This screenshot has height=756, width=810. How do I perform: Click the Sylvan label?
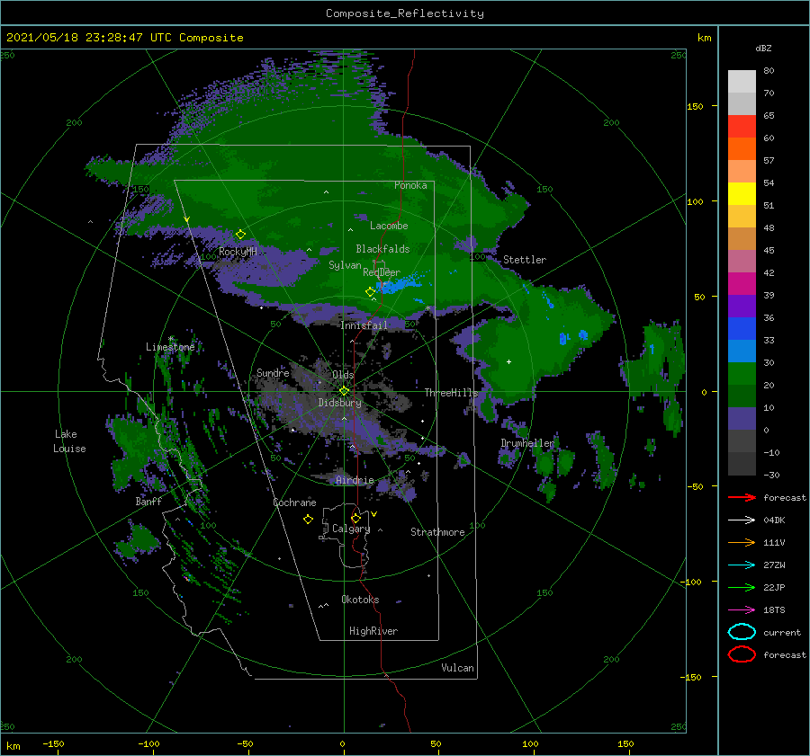tap(345, 265)
